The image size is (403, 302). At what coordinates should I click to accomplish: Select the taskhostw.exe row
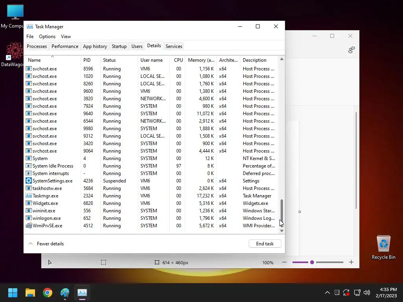tap(152, 188)
